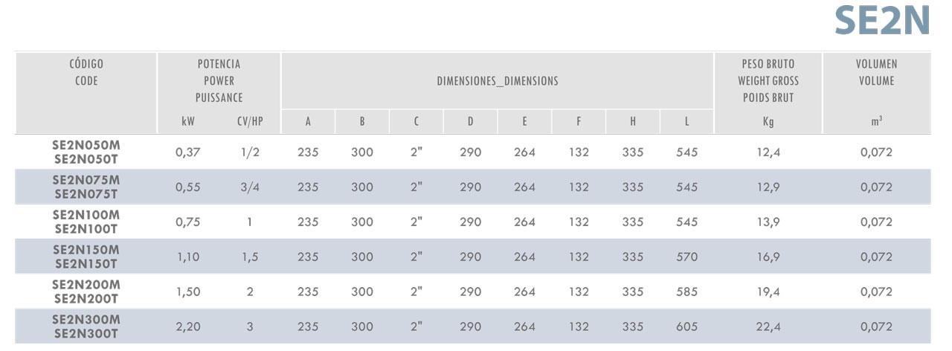This screenshot has width=952, height=351.
Task: Select the 570 length value
Action: pyautogui.click(x=687, y=257)
